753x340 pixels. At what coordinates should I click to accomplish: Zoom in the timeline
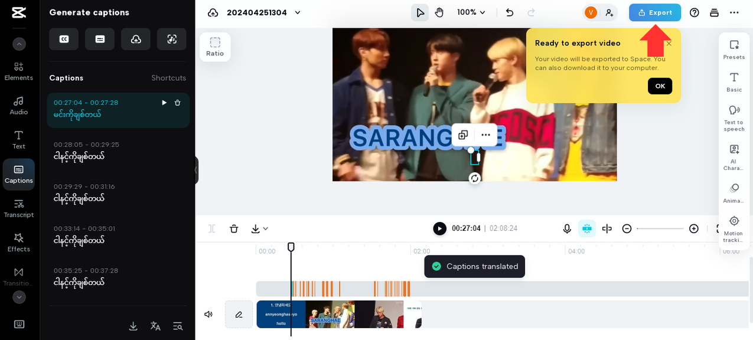tap(694, 228)
